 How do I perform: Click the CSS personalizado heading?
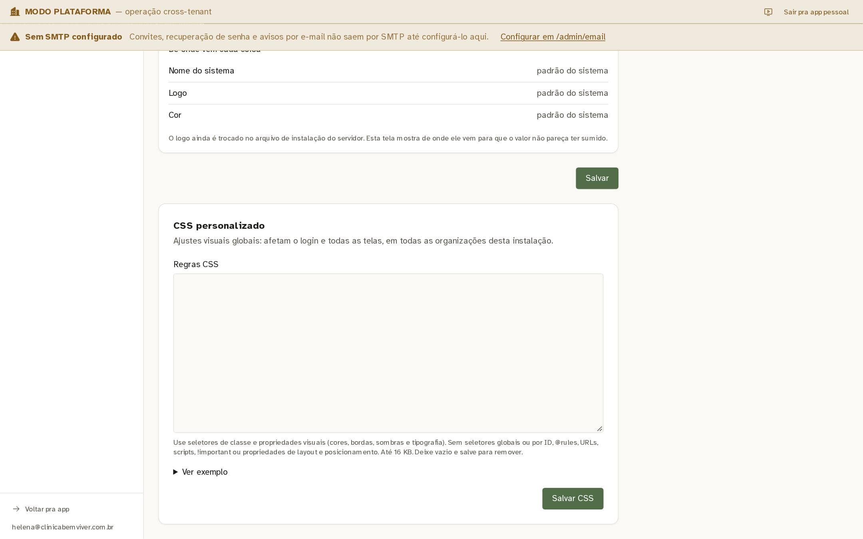click(x=219, y=226)
